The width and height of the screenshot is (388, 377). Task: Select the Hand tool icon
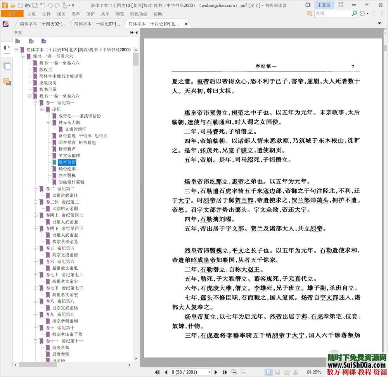click(x=65, y=5)
